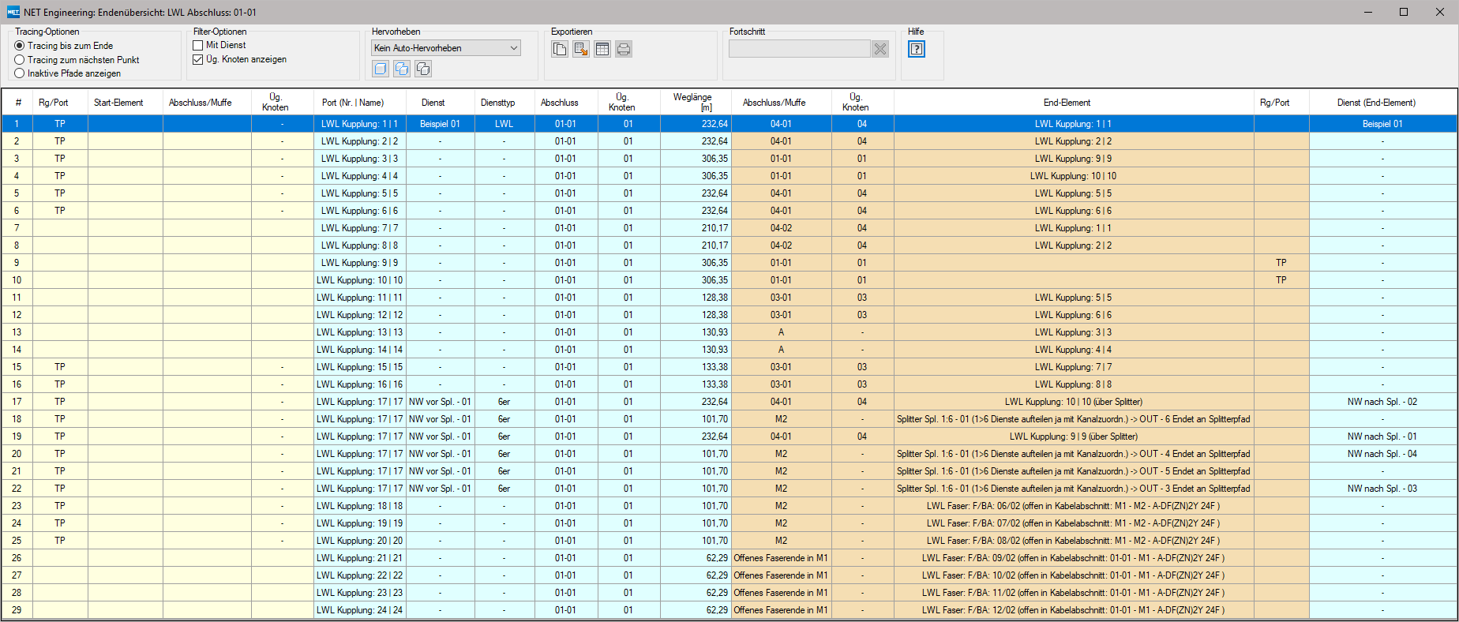Screen dimensions: 1459x622
Task: Select row 1 cell 'Beispiel 01' in Dienst column
Action: pyautogui.click(x=440, y=124)
